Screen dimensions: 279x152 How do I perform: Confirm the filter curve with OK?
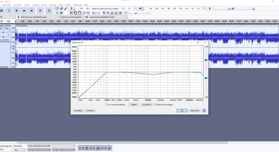(182, 111)
